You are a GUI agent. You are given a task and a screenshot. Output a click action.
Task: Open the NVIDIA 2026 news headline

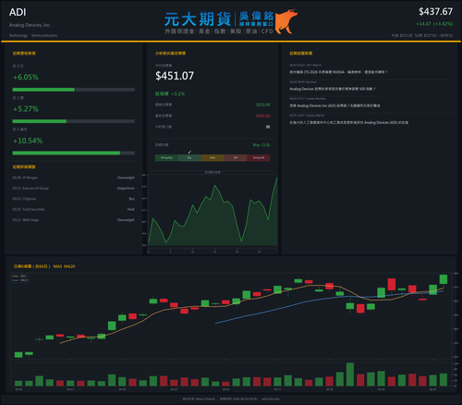point(338,72)
